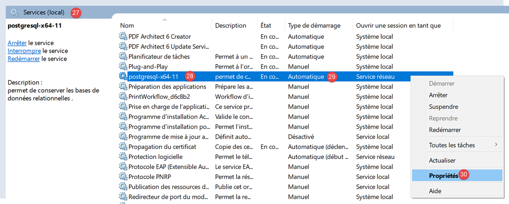Select Arrêter in the context menu
509x204 pixels.
(438, 95)
